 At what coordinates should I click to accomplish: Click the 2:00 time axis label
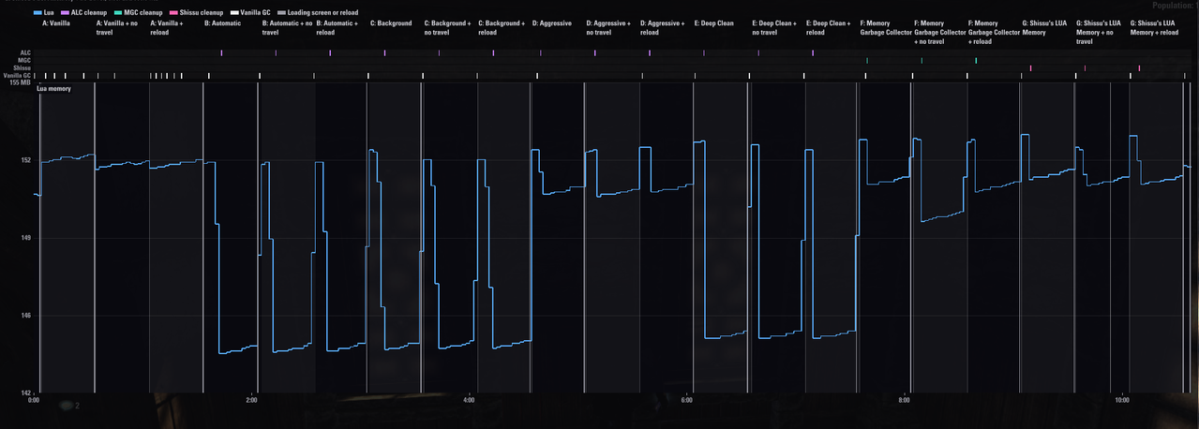[251, 400]
